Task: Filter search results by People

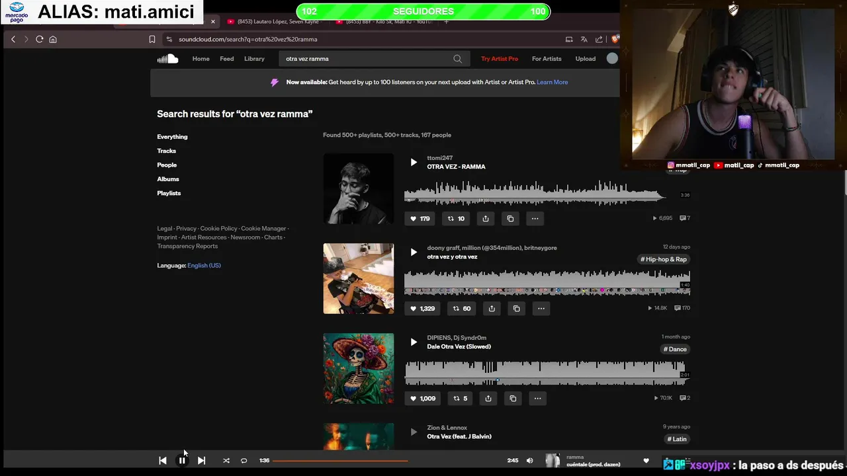Action: 167,165
